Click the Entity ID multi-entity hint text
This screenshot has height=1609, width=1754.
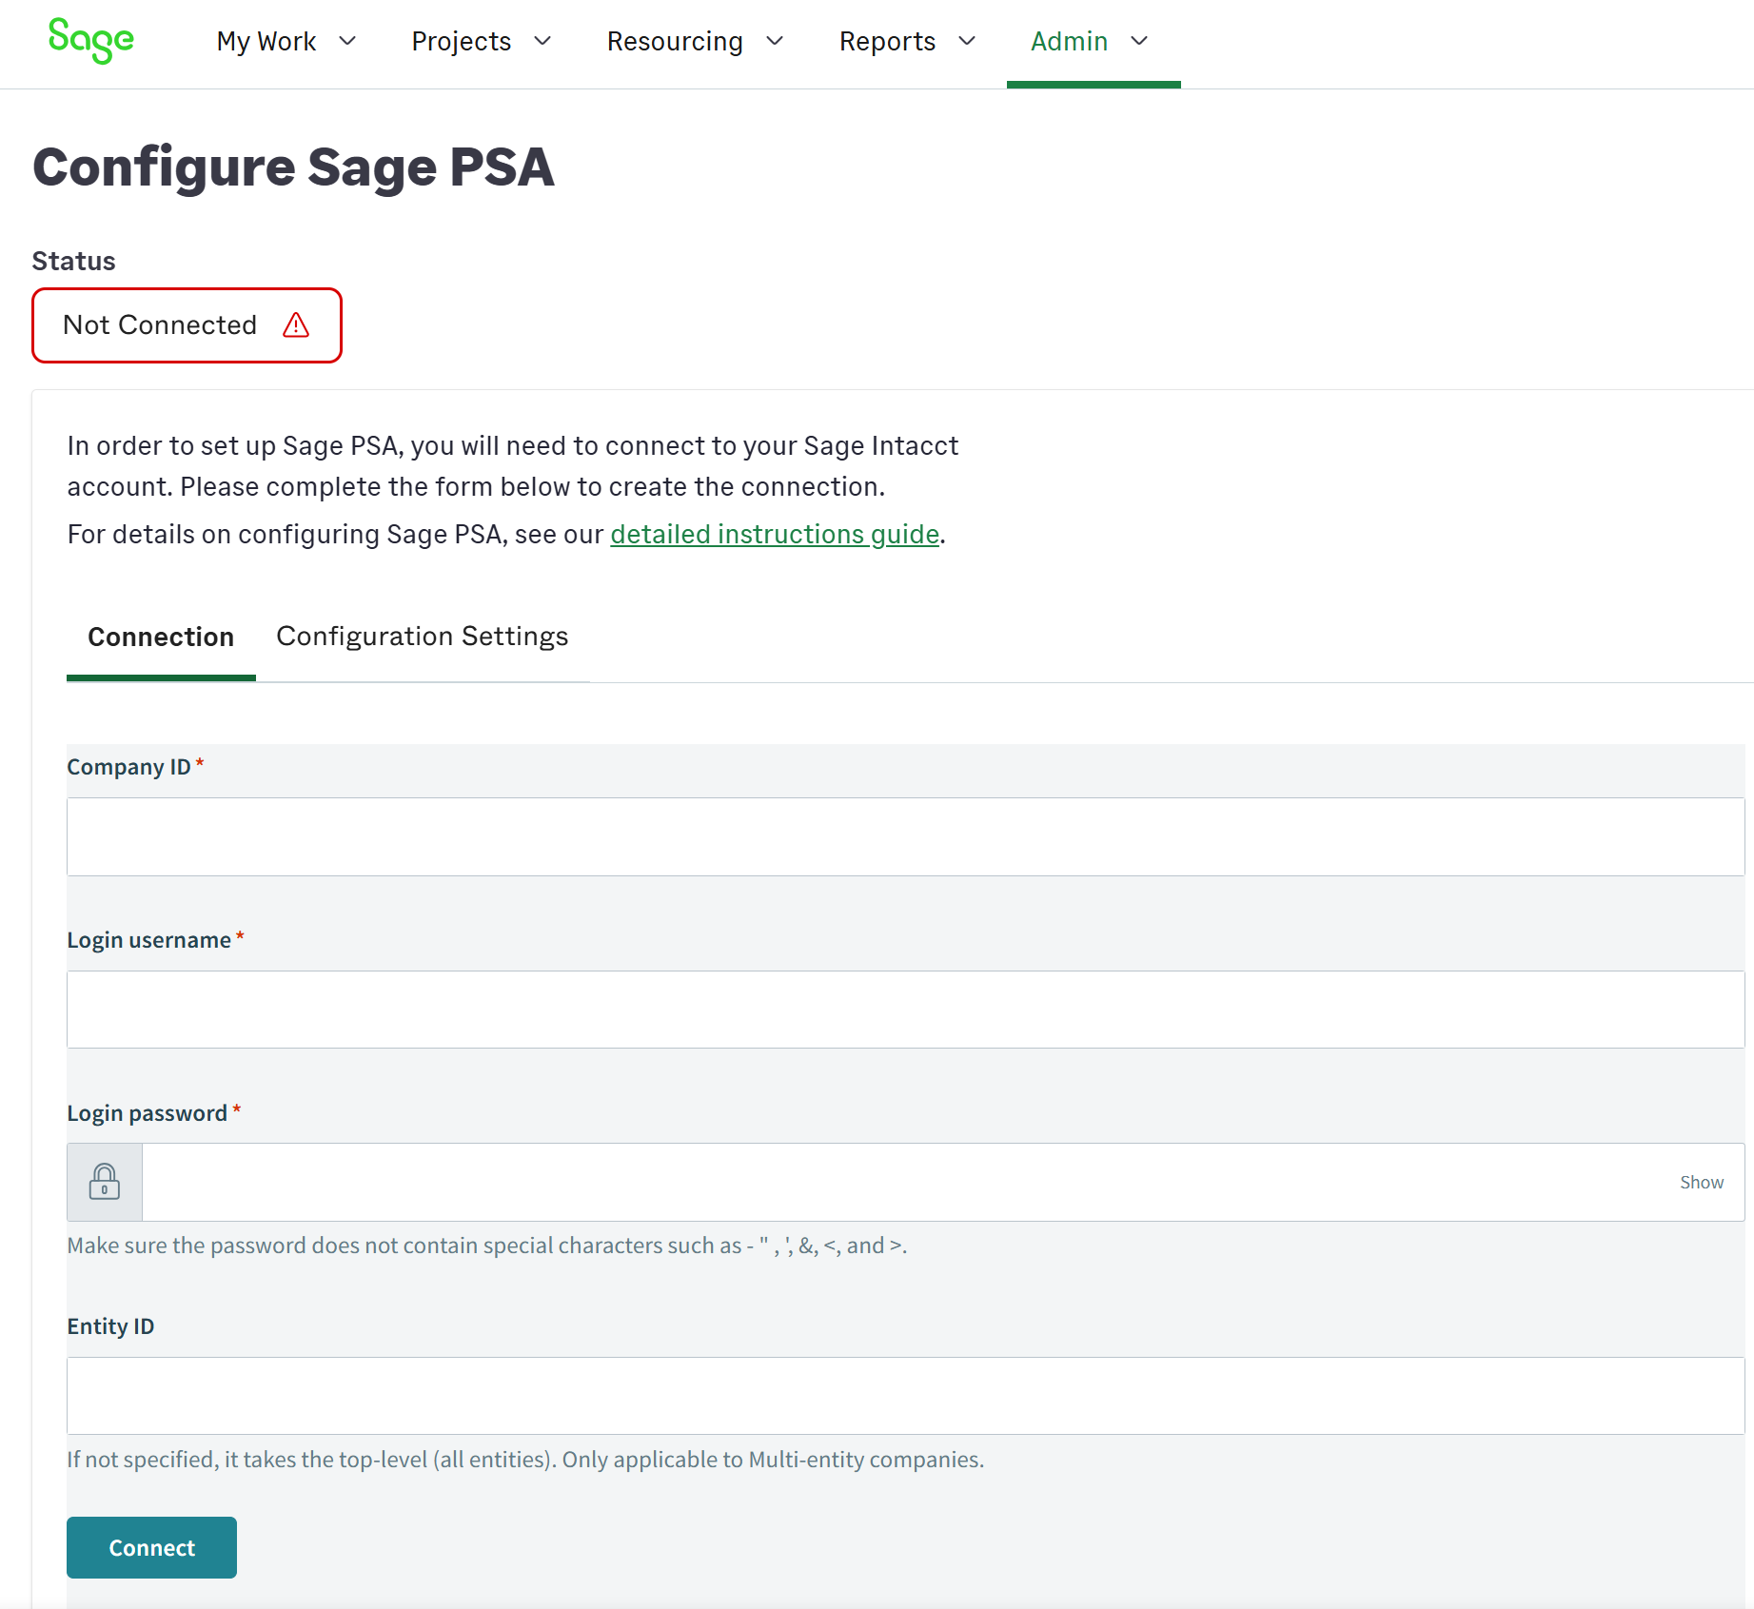click(525, 1460)
